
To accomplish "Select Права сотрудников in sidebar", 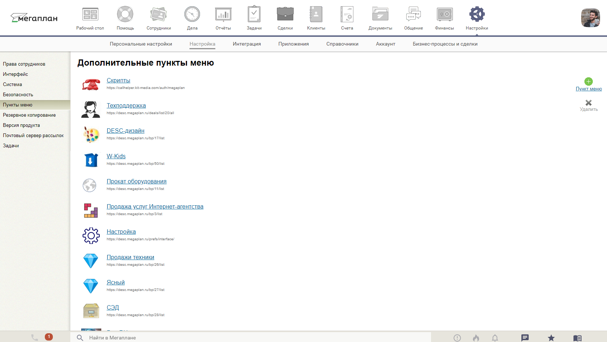I will pyautogui.click(x=35, y=64).
